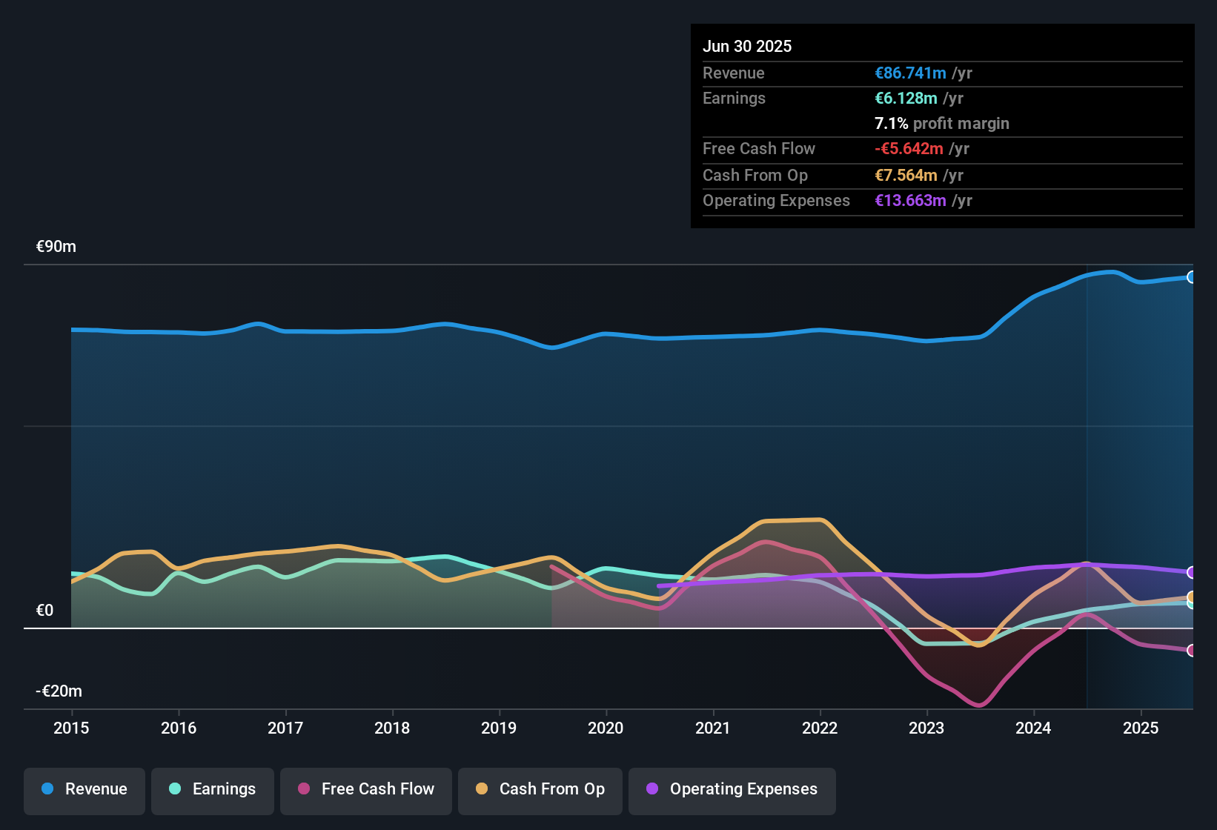The height and width of the screenshot is (830, 1217).
Task: Select the orange Cash From Op legend dot
Action: coord(481,789)
